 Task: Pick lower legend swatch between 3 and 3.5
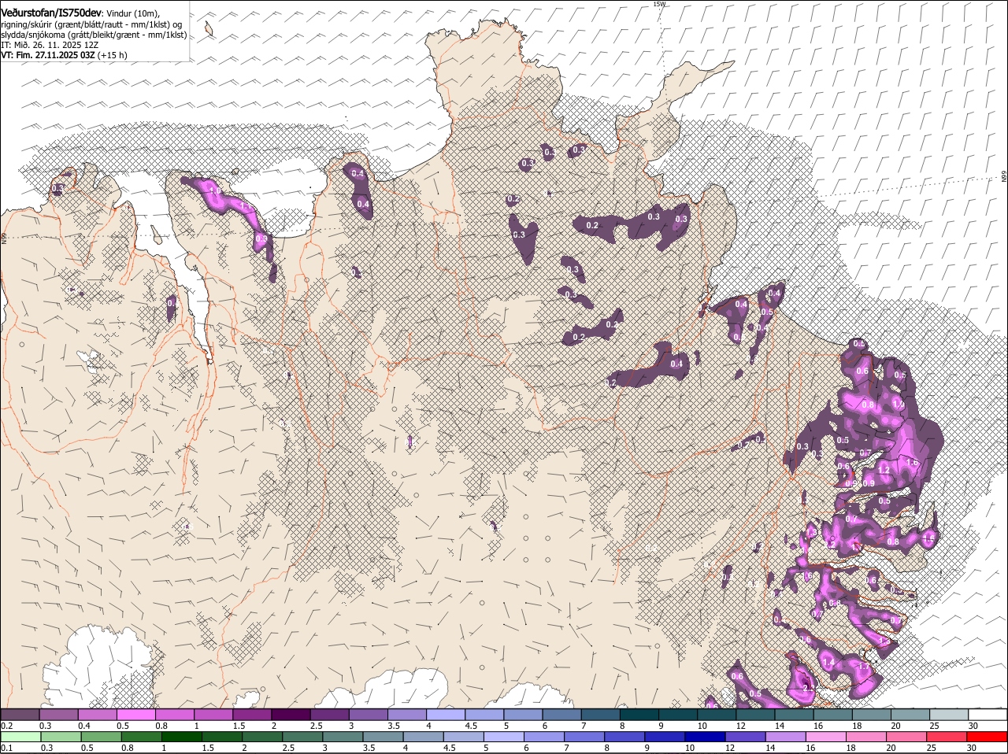pos(343,737)
